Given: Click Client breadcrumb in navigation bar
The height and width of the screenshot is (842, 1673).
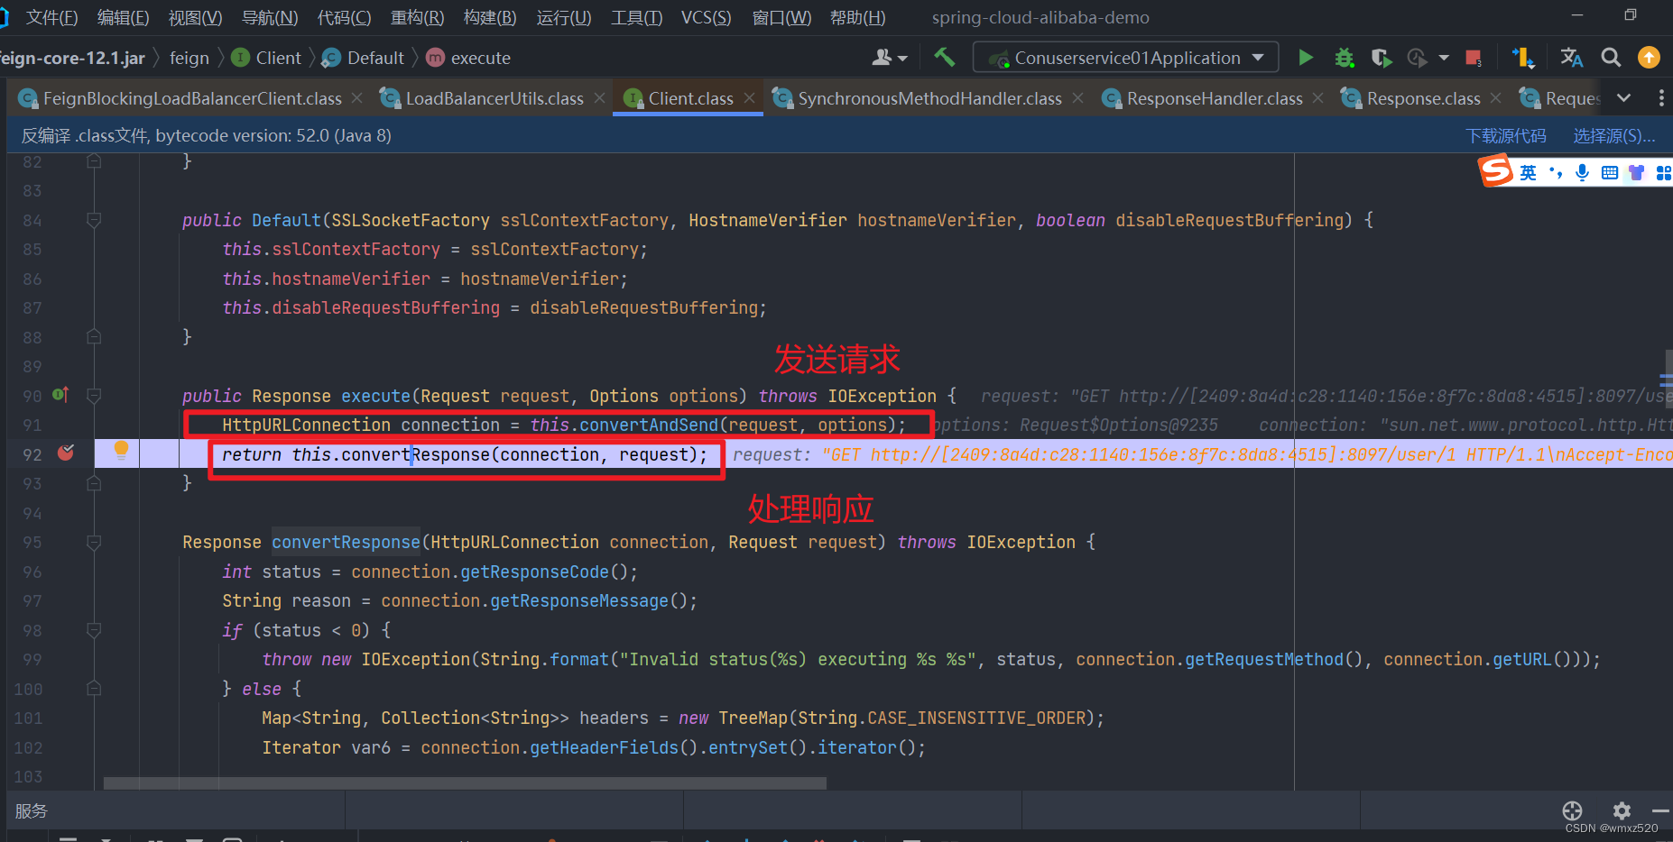Looking at the screenshot, I should pyautogui.click(x=266, y=58).
